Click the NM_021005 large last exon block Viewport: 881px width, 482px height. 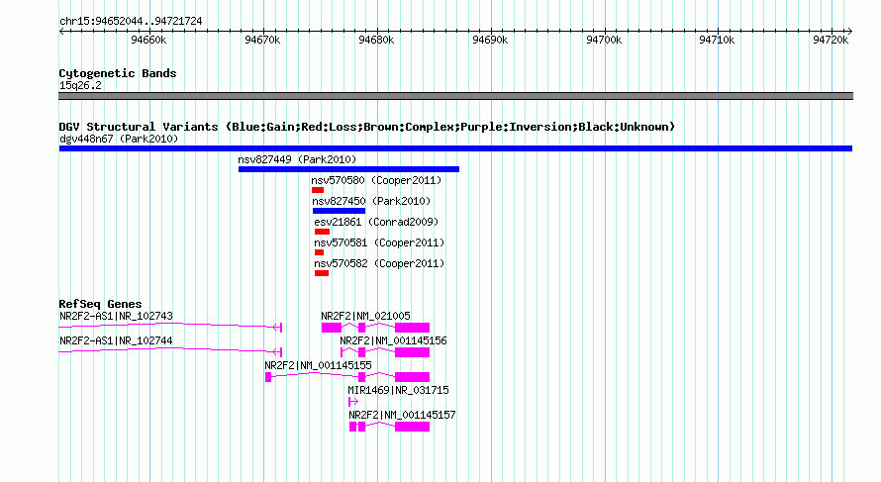[413, 328]
